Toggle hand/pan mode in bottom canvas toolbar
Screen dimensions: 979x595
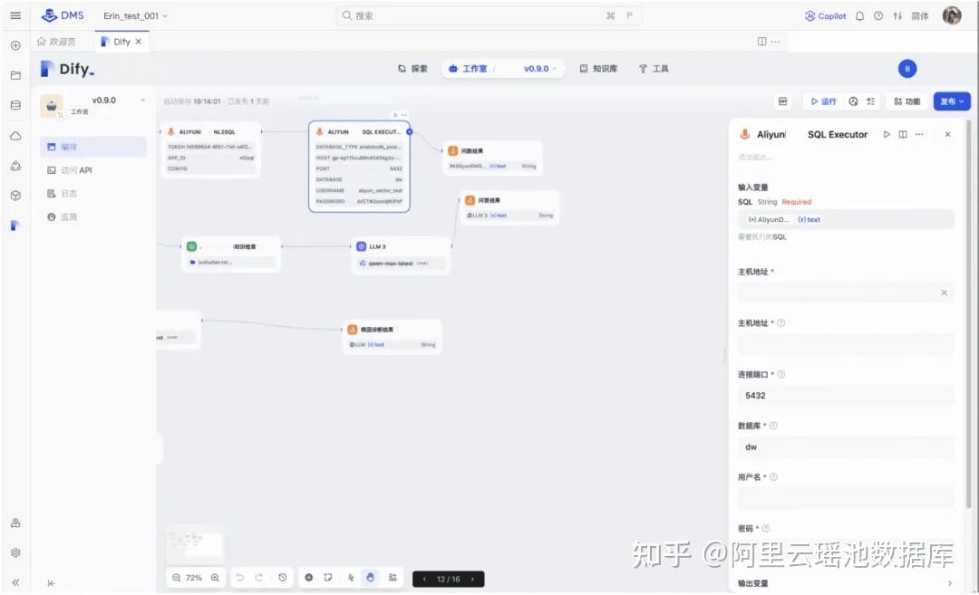pos(370,577)
